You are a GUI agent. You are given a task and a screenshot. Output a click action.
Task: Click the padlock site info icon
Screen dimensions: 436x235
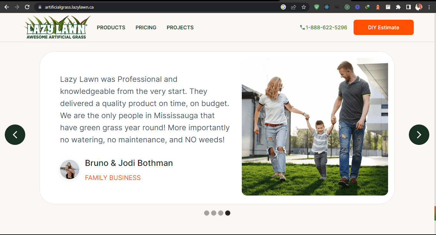pos(40,7)
